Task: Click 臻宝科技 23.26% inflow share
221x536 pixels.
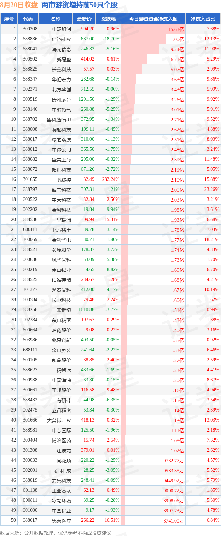Action: (212, 190)
